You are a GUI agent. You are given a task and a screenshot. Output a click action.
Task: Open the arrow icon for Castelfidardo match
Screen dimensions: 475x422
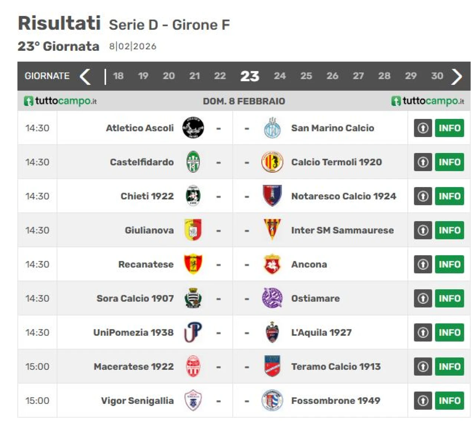[423, 162]
